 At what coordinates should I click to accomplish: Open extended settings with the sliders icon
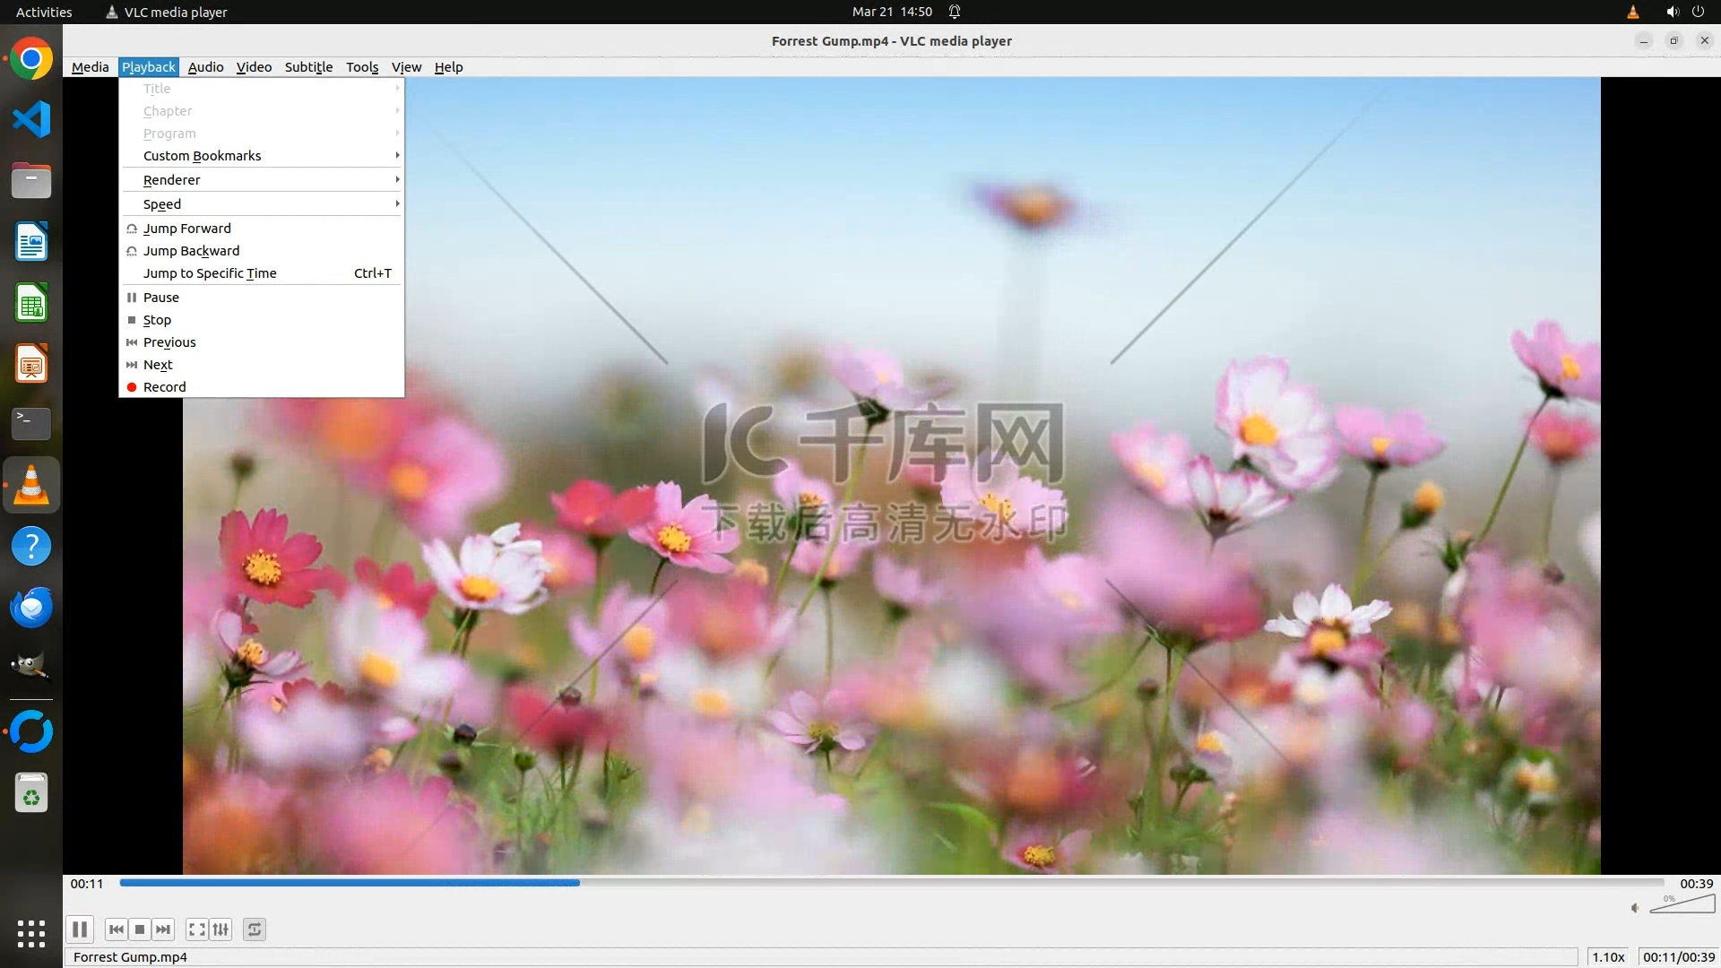click(221, 929)
